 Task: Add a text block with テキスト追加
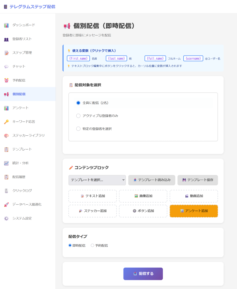(x=92, y=196)
